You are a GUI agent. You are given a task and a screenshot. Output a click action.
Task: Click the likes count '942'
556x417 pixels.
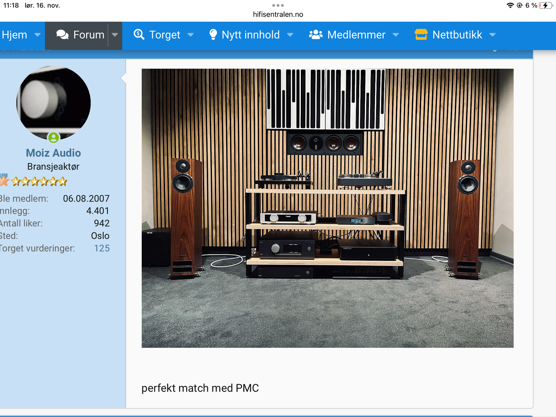[x=102, y=223]
